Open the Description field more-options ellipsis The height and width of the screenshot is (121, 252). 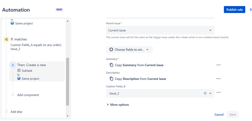218,79
